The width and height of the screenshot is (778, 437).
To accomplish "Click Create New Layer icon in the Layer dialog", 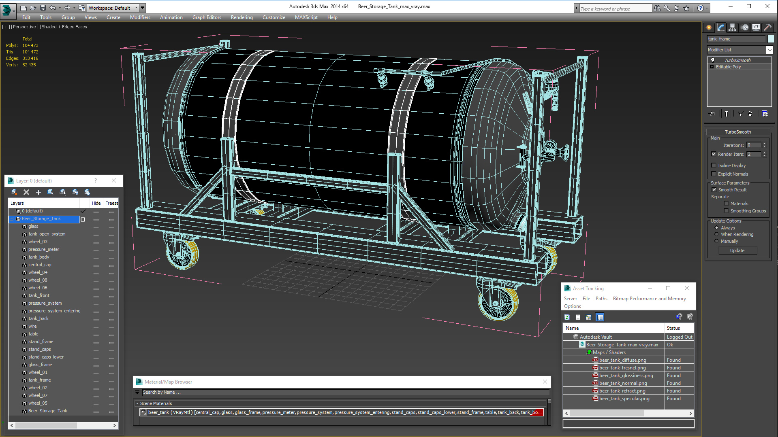I will tap(14, 192).
